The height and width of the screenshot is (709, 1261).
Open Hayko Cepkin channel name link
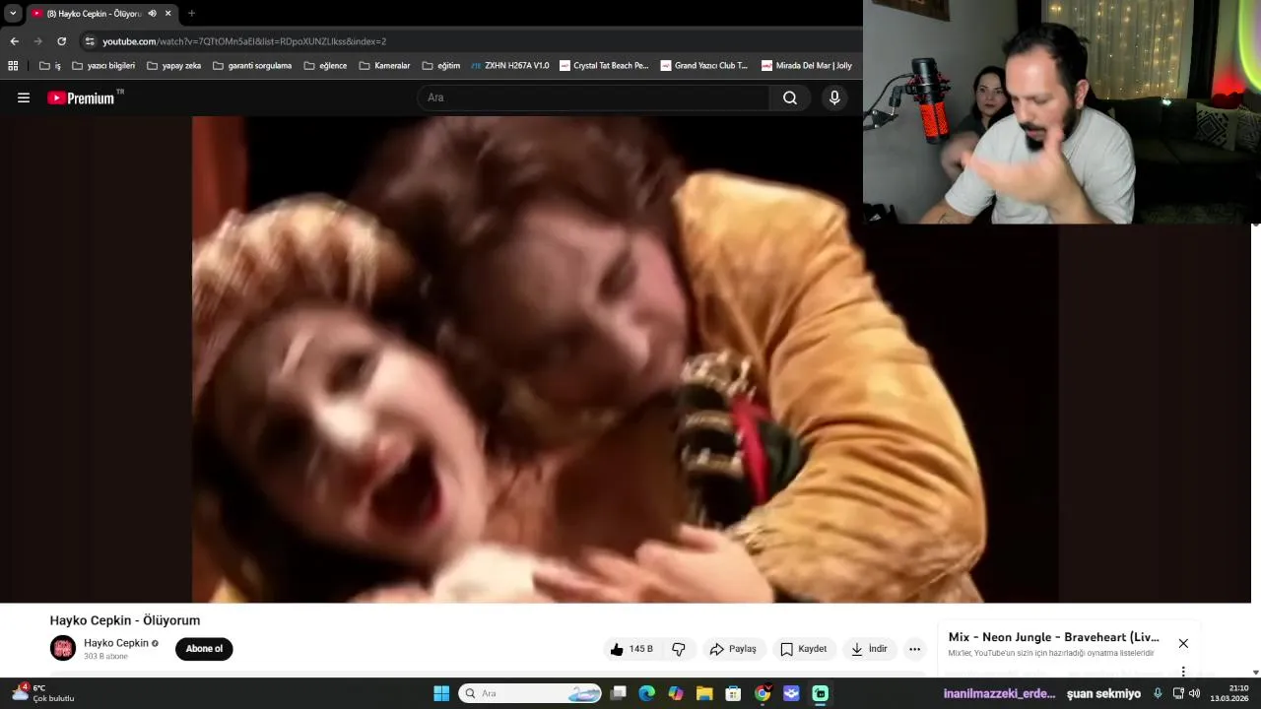(x=116, y=643)
